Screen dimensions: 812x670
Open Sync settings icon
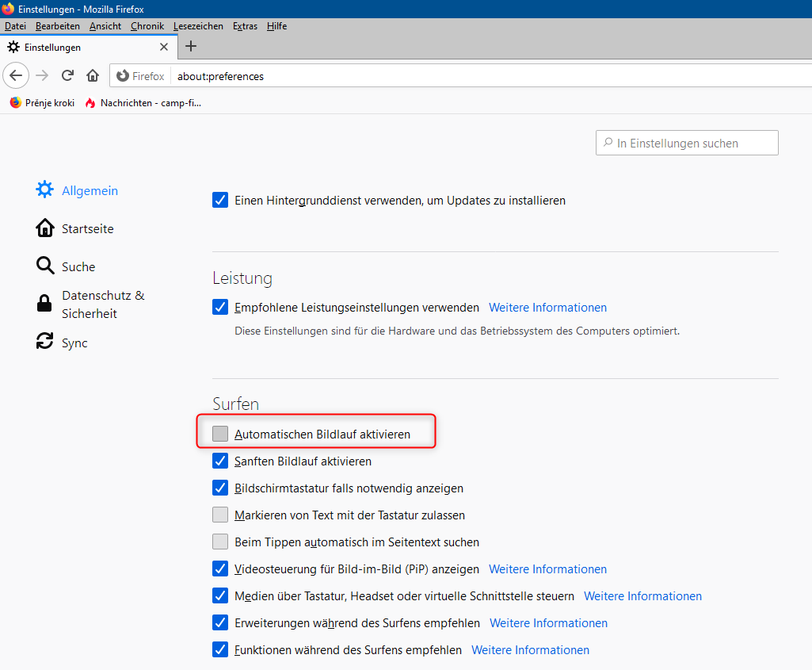[x=45, y=343]
